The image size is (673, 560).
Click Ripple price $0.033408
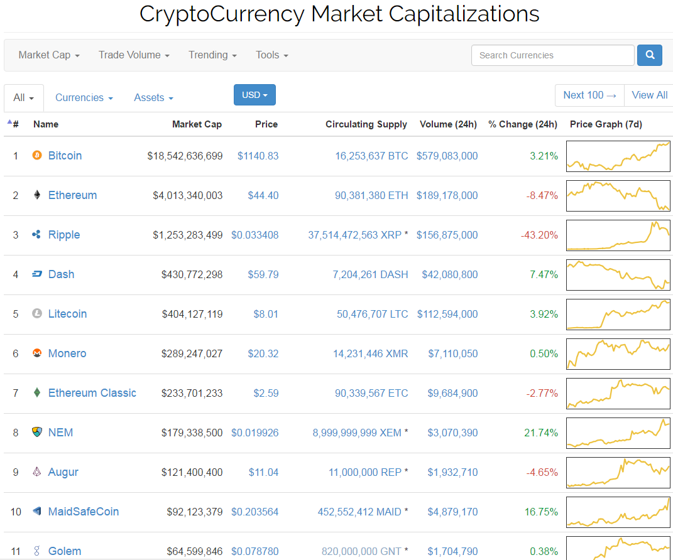click(x=255, y=235)
